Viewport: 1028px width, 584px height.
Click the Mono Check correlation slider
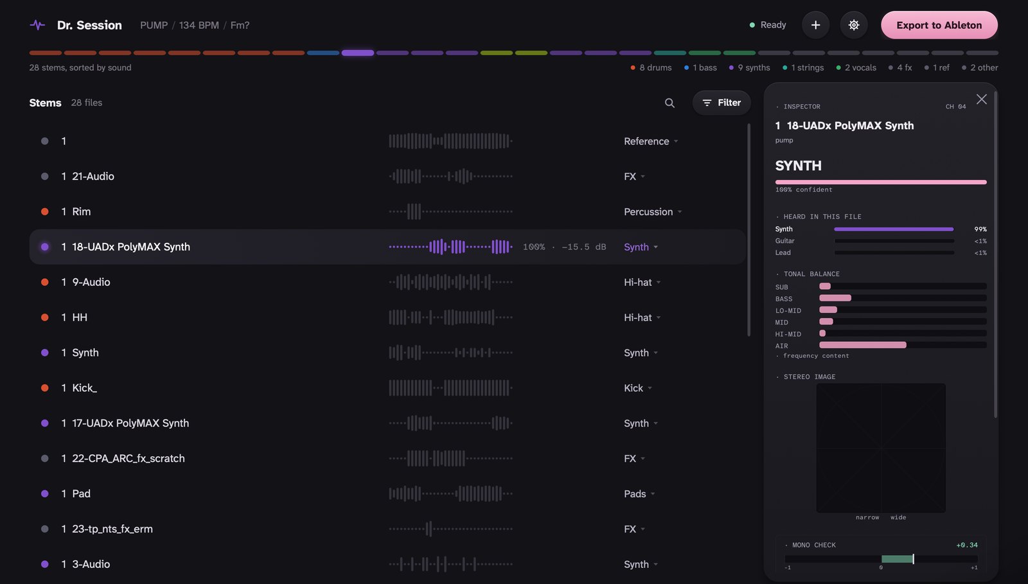(881, 559)
